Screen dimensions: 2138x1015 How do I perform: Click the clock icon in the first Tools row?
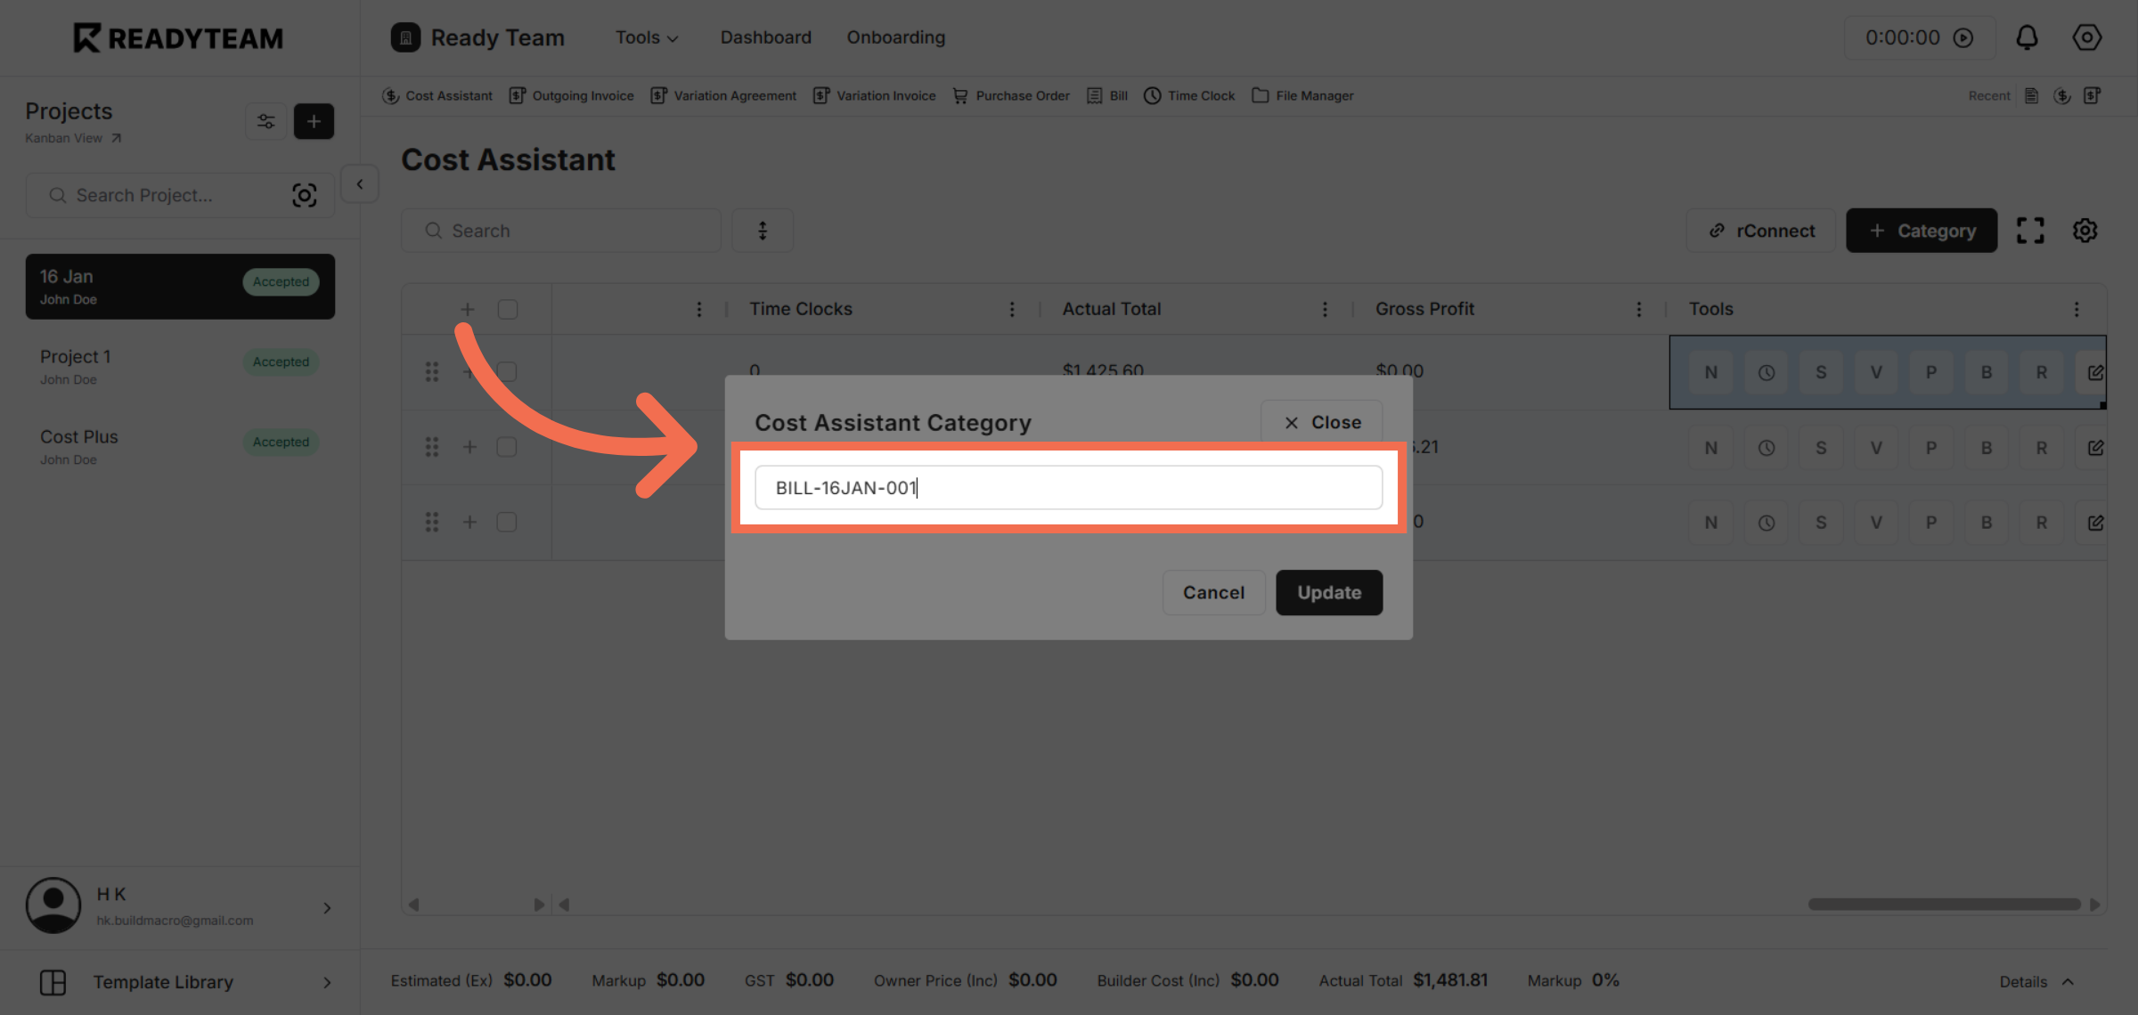[x=1766, y=372]
